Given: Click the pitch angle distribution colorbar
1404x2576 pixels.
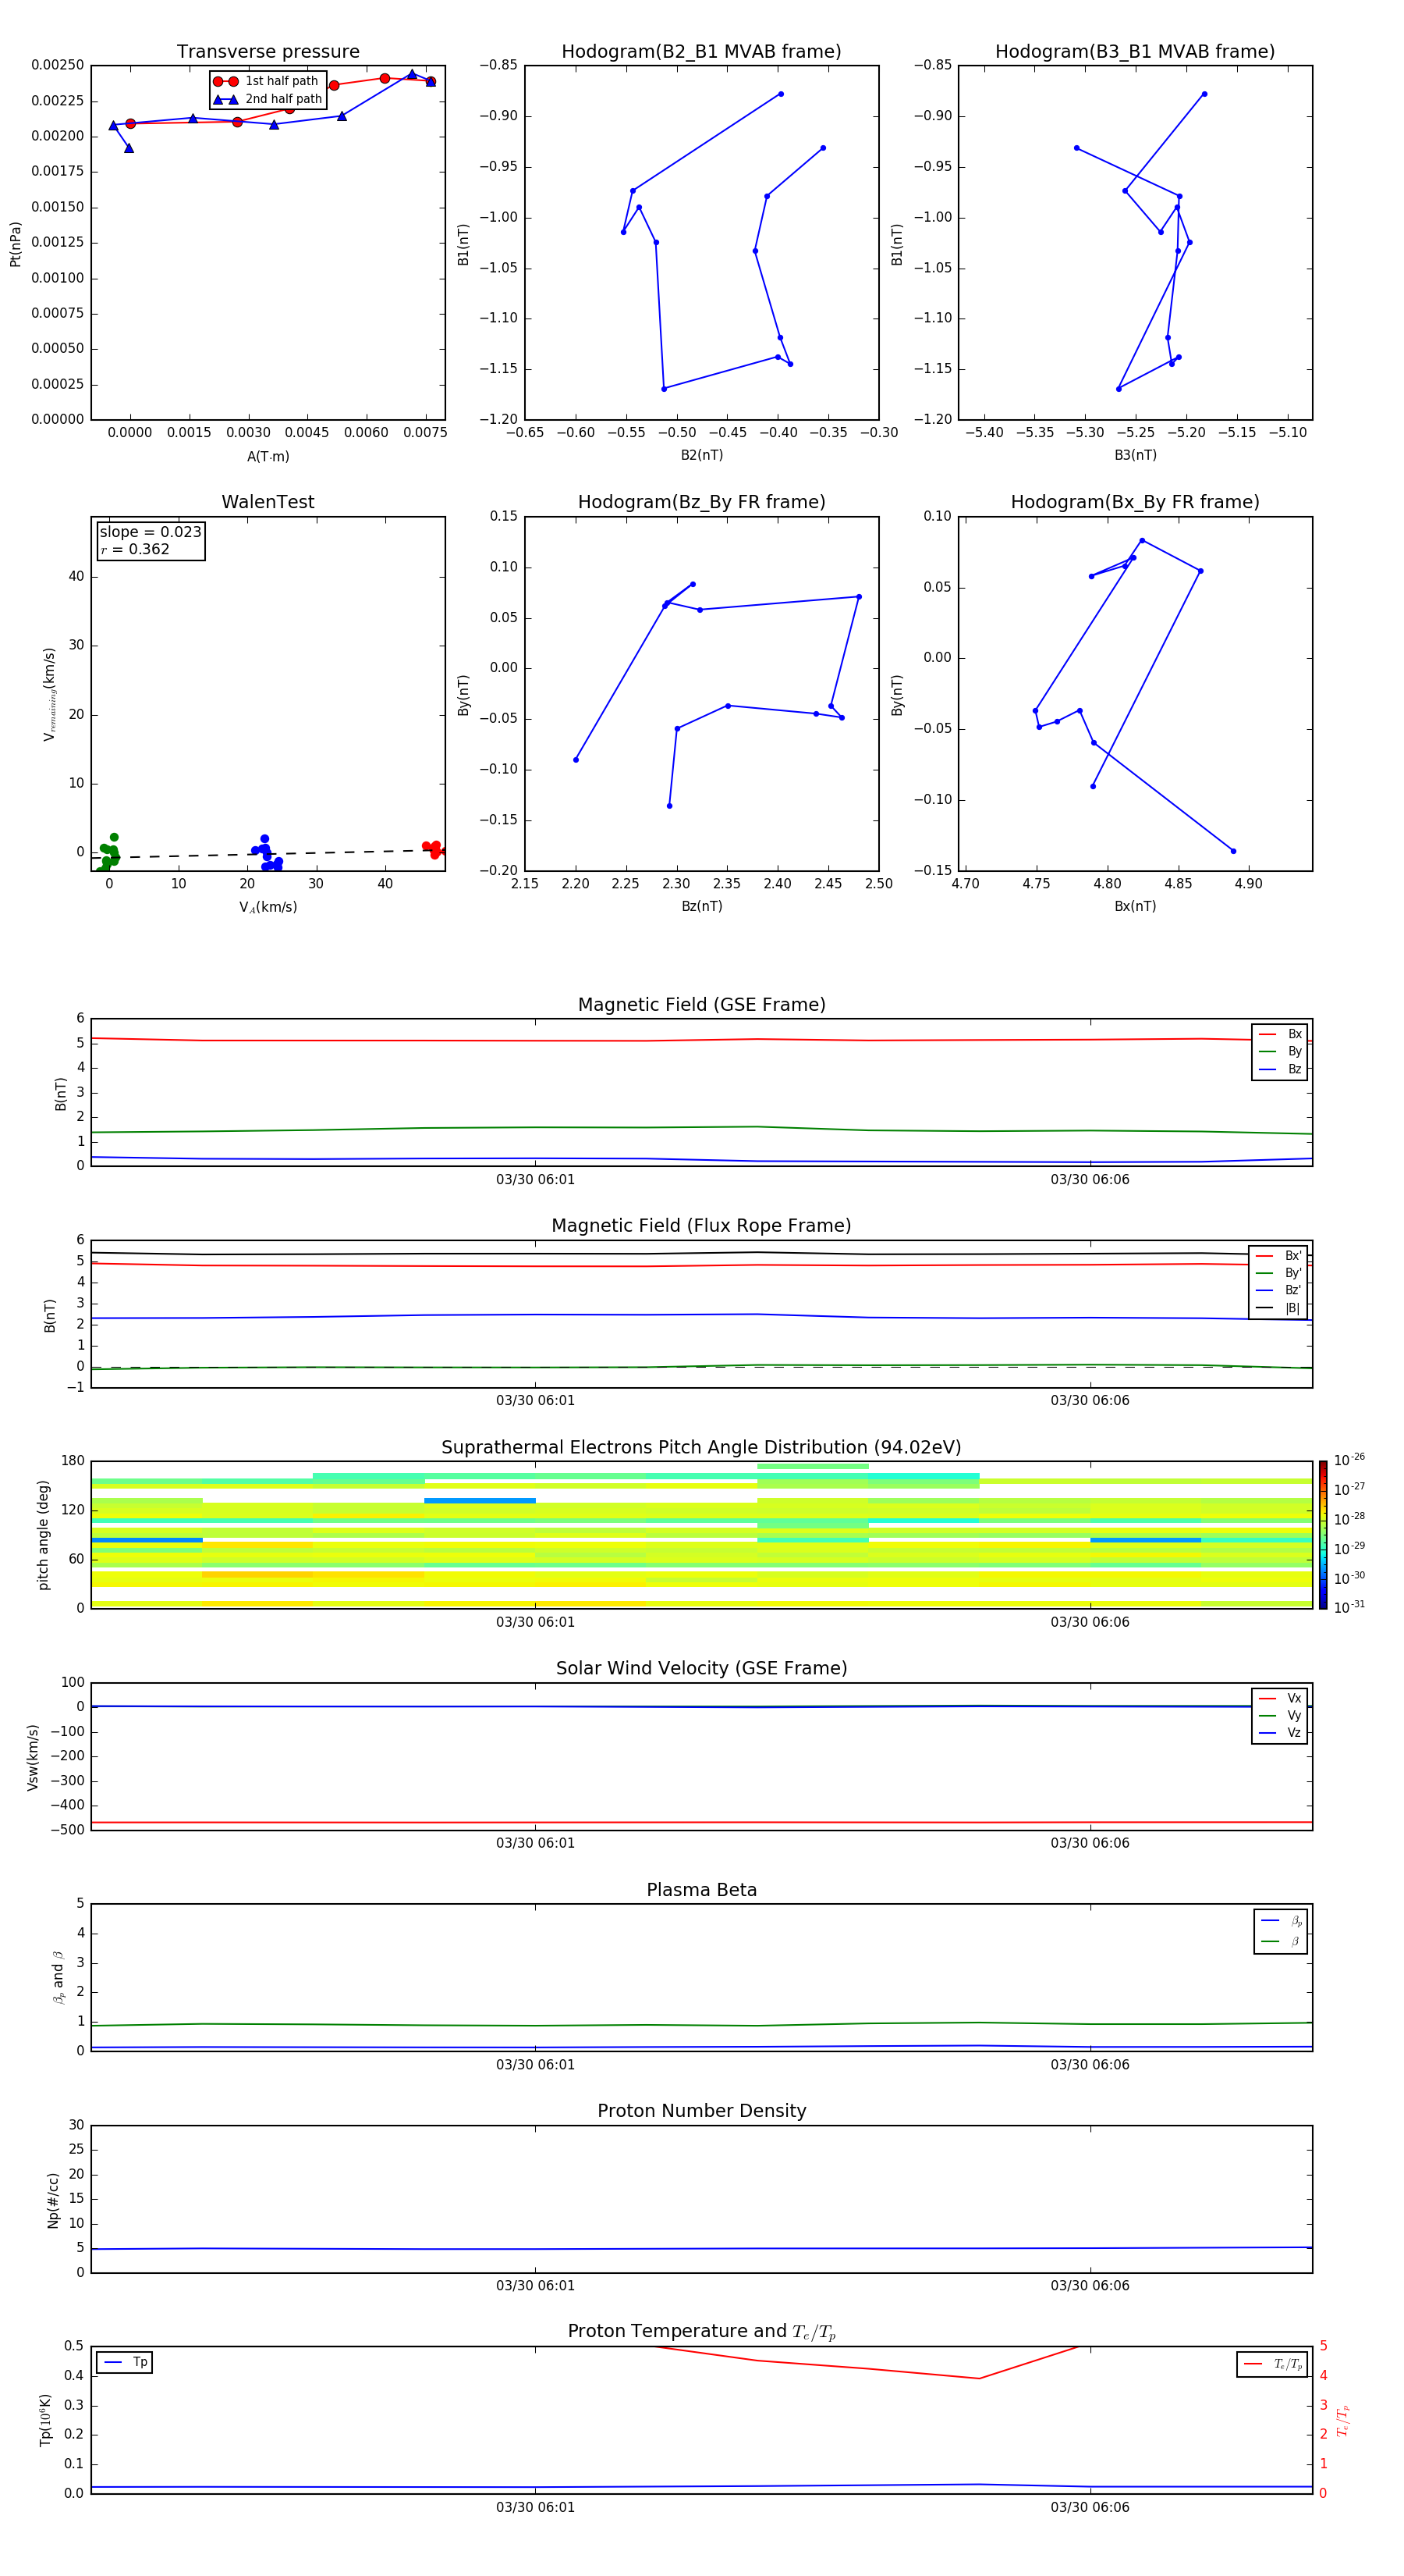Looking at the screenshot, I should [1323, 1534].
